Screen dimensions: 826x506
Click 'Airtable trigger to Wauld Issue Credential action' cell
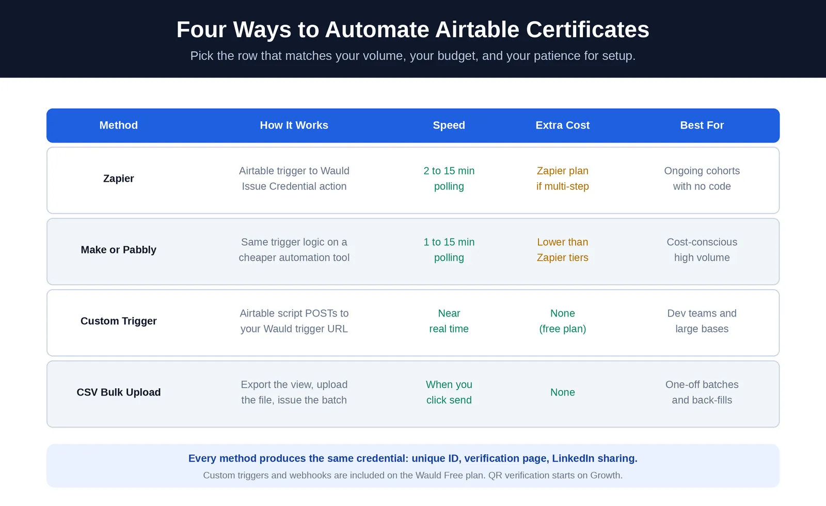coord(294,179)
